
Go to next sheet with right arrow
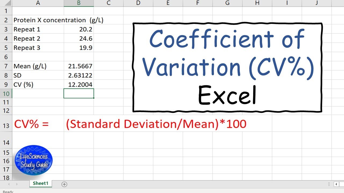[x=17, y=184]
